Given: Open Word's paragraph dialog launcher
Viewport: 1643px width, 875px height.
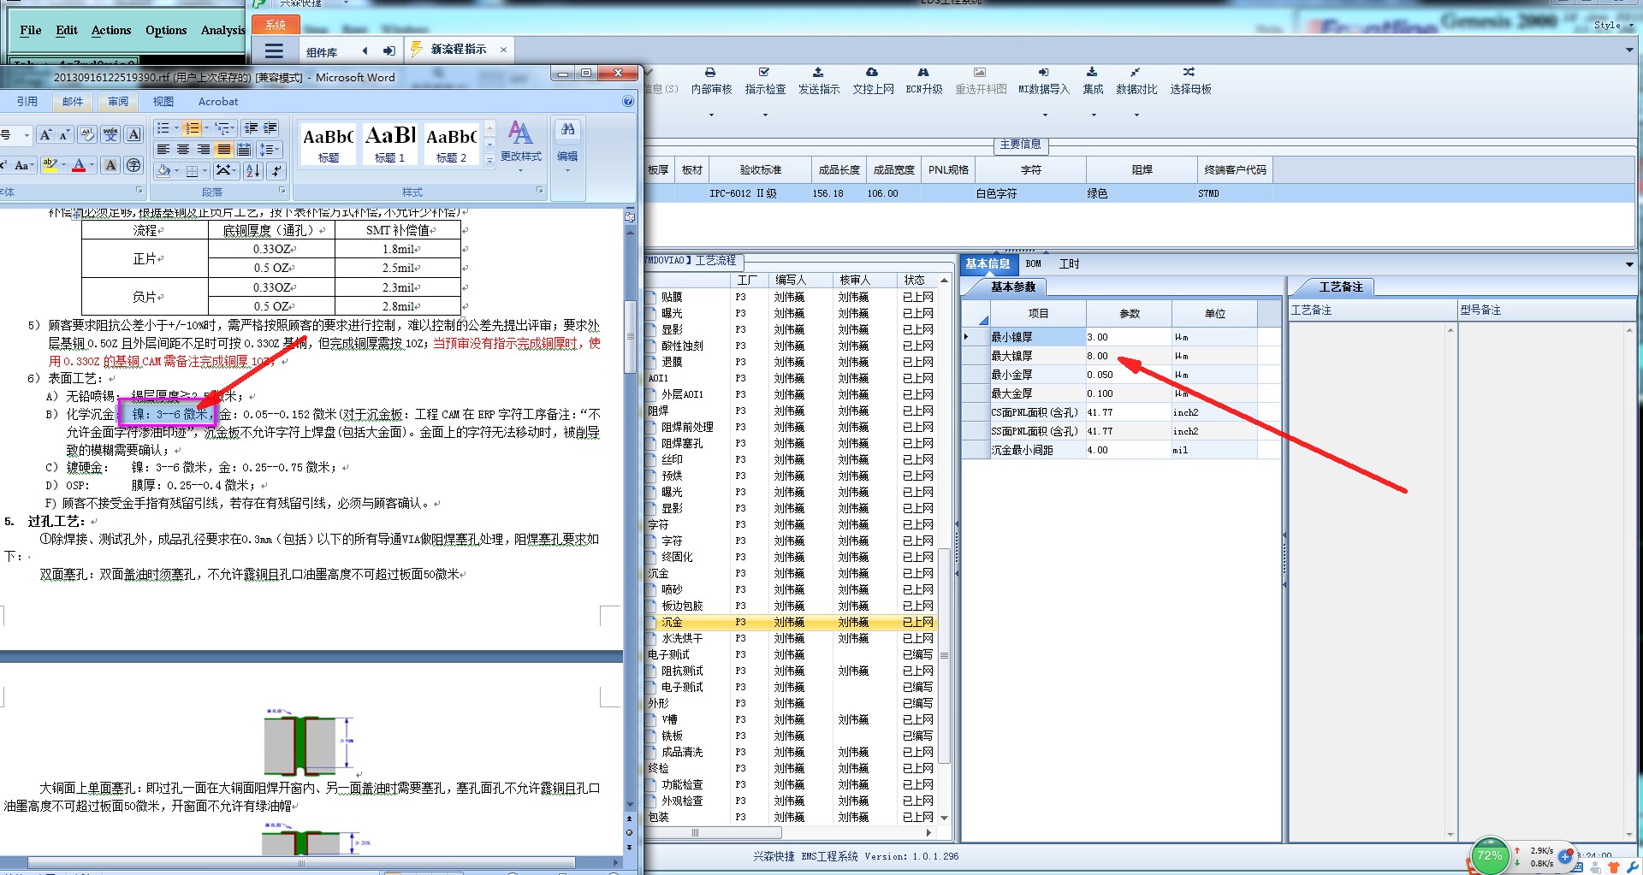Looking at the screenshot, I should pos(282,191).
